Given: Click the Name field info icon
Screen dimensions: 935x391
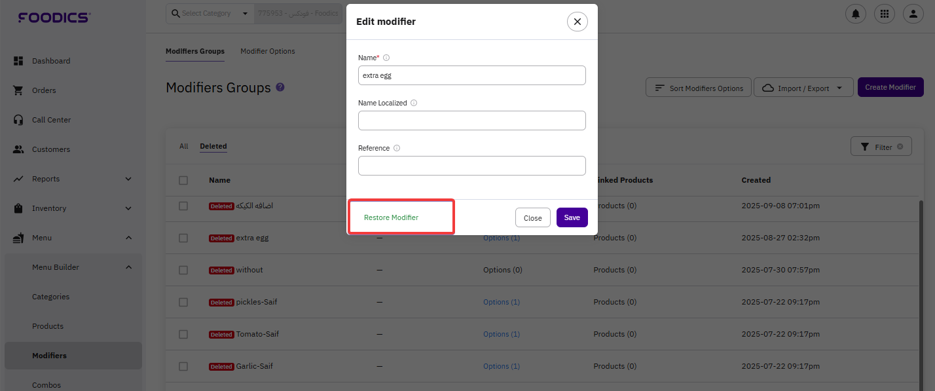Looking at the screenshot, I should (386, 58).
